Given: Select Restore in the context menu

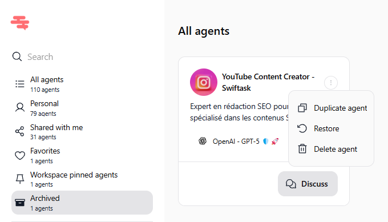Looking at the screenshot, I should coord(331,128).
